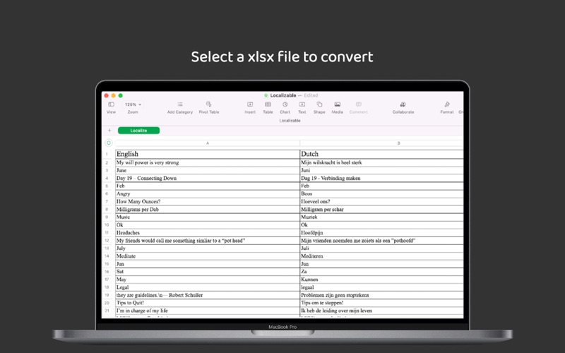This screenshot has height=353, width=565.
Task: Click the Localizable document title
Action: coord(282,95)
